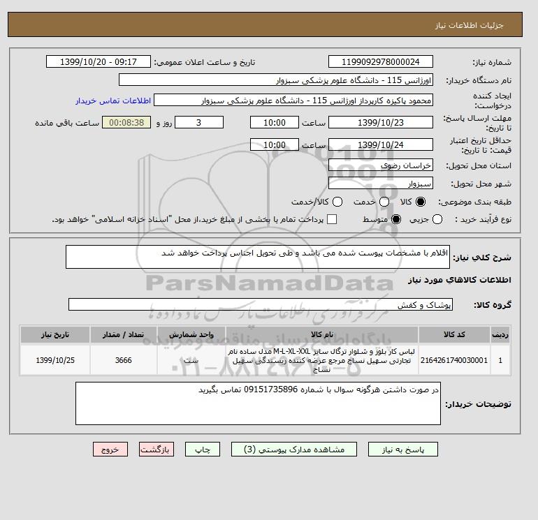Choose the متوسط purchase type radio

(x=396, y=219)
